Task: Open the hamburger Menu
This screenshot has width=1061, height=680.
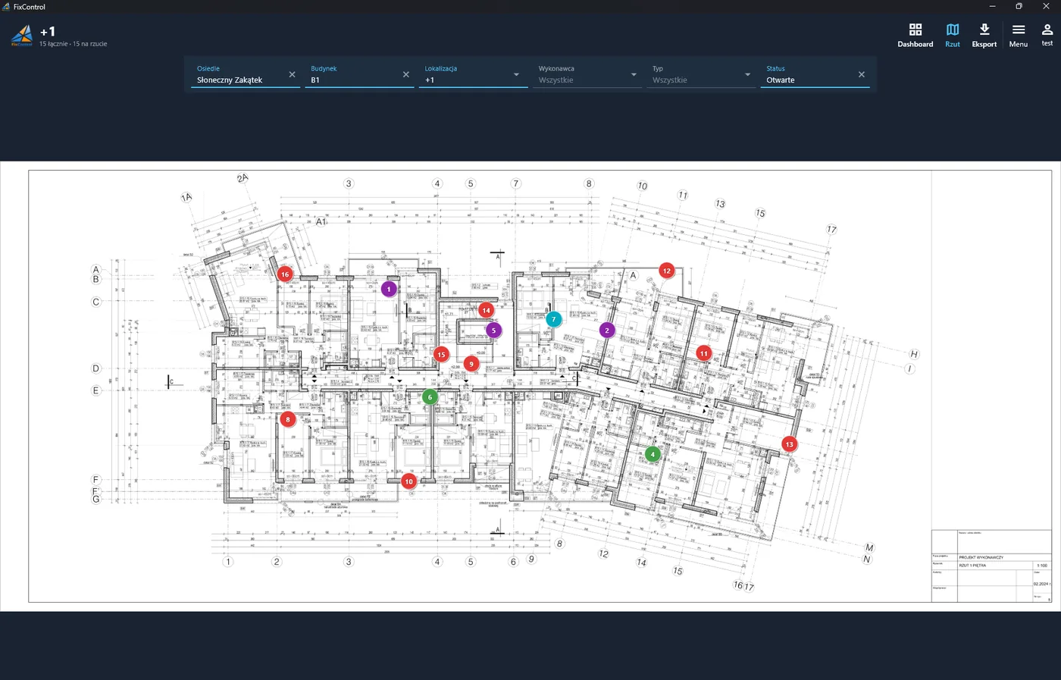Action: 1019,35
